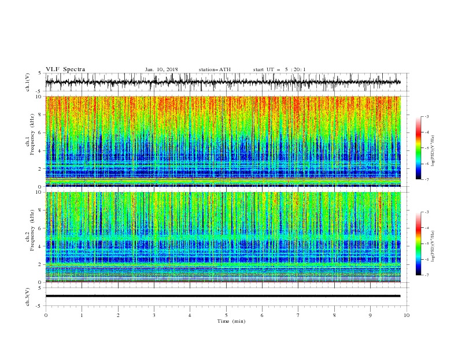Click the '-3' tick on ch.1 colorbar
This screenshot has width=458, height=354.
(426, 116)
